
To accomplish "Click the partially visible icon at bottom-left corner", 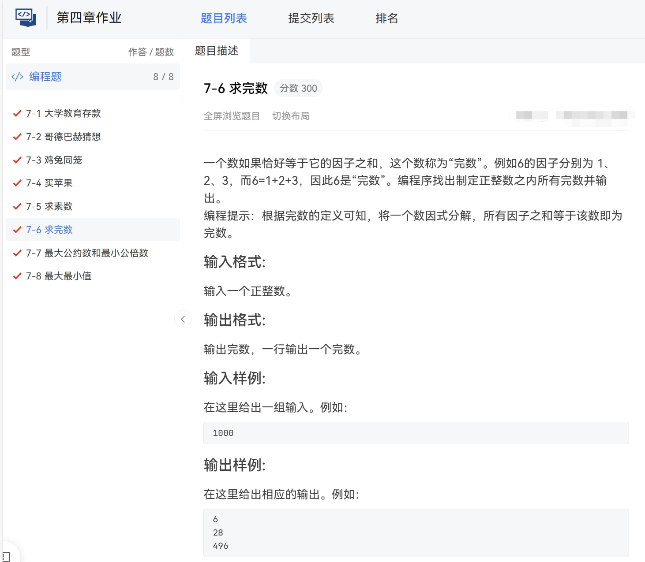I will 6,556.
